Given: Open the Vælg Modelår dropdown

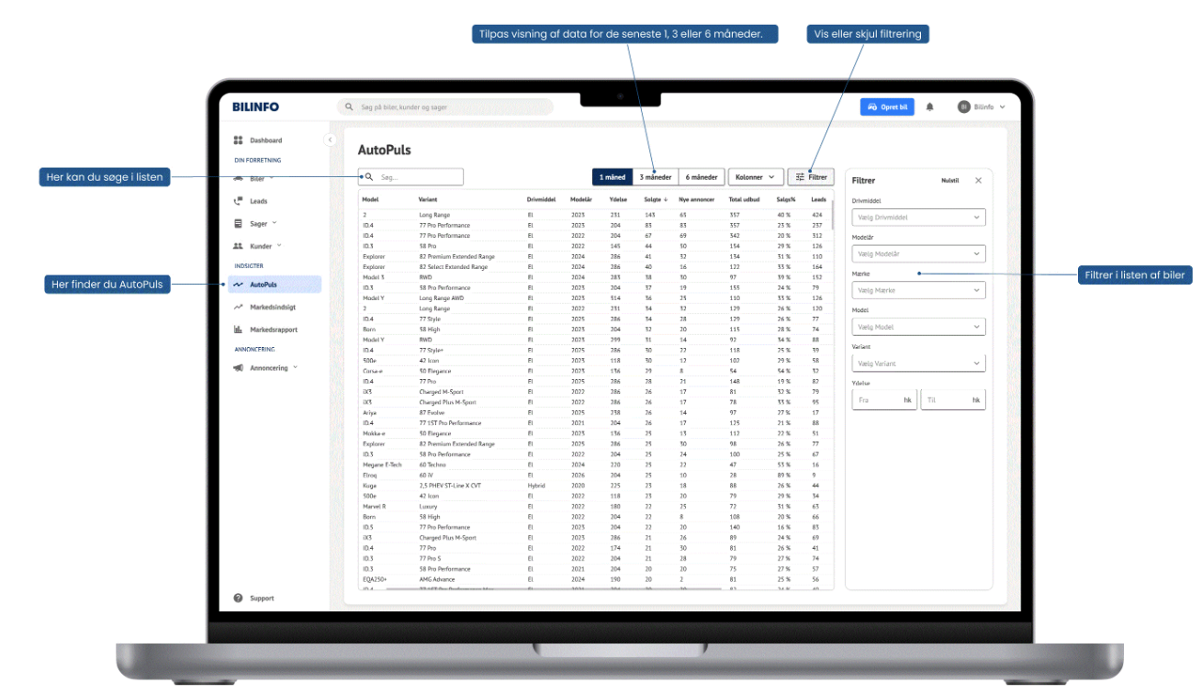Looking at the screenshot, I should (x=918, y=253).
